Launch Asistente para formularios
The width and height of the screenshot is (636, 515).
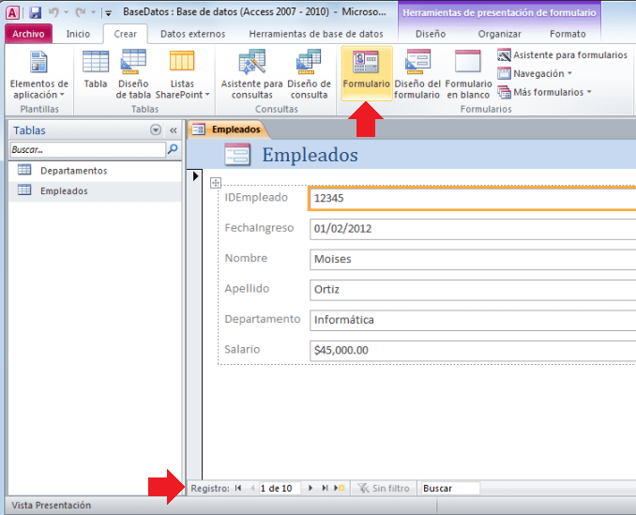pos(562,55)
